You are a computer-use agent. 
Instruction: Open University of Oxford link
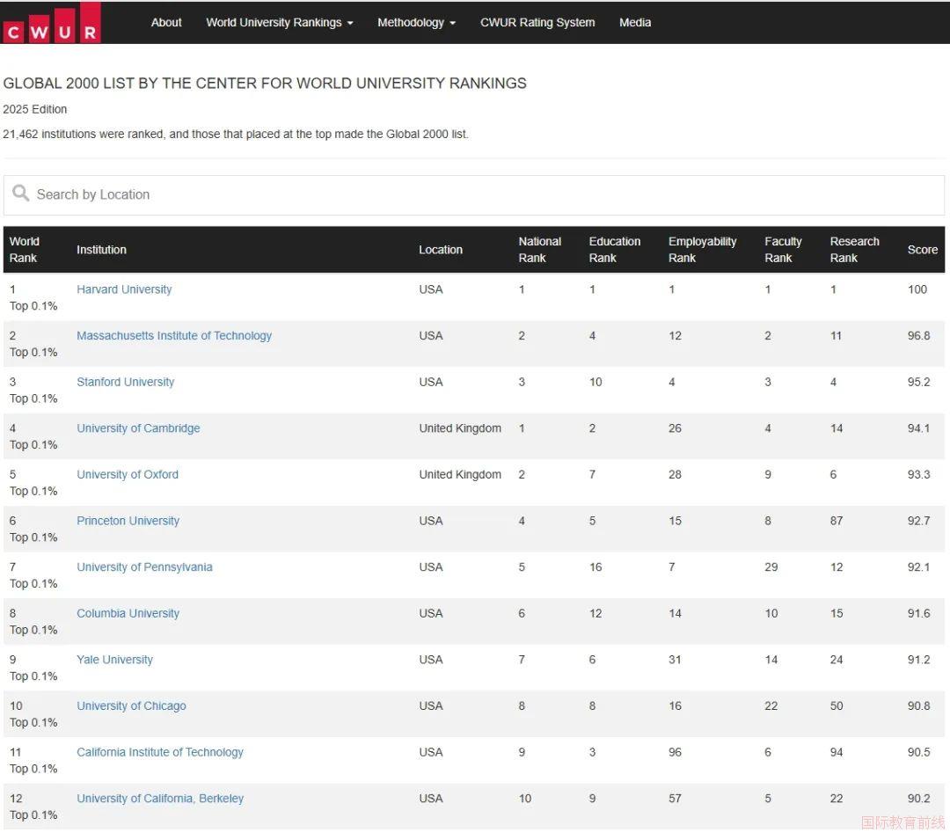pos(128,474)
